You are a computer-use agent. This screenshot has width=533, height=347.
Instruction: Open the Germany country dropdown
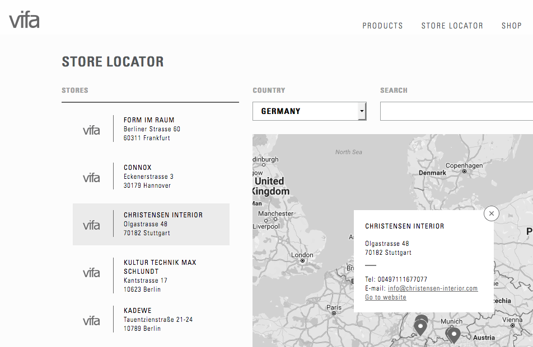(x=309, y=111)
